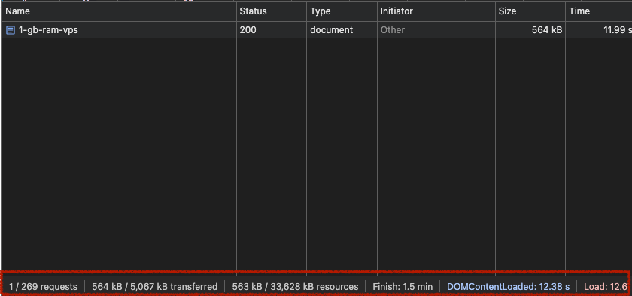The width and height of the screenshot is (632, 296).
Task: Click the 200 status cell
Action: tap(272, 30)
